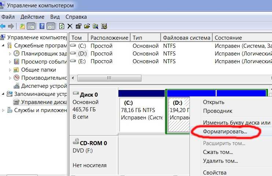Image resolution: width=272 pixels, height=176 pixels.
Task: Open Help via blue question mark icon
Action: point(42,26)
